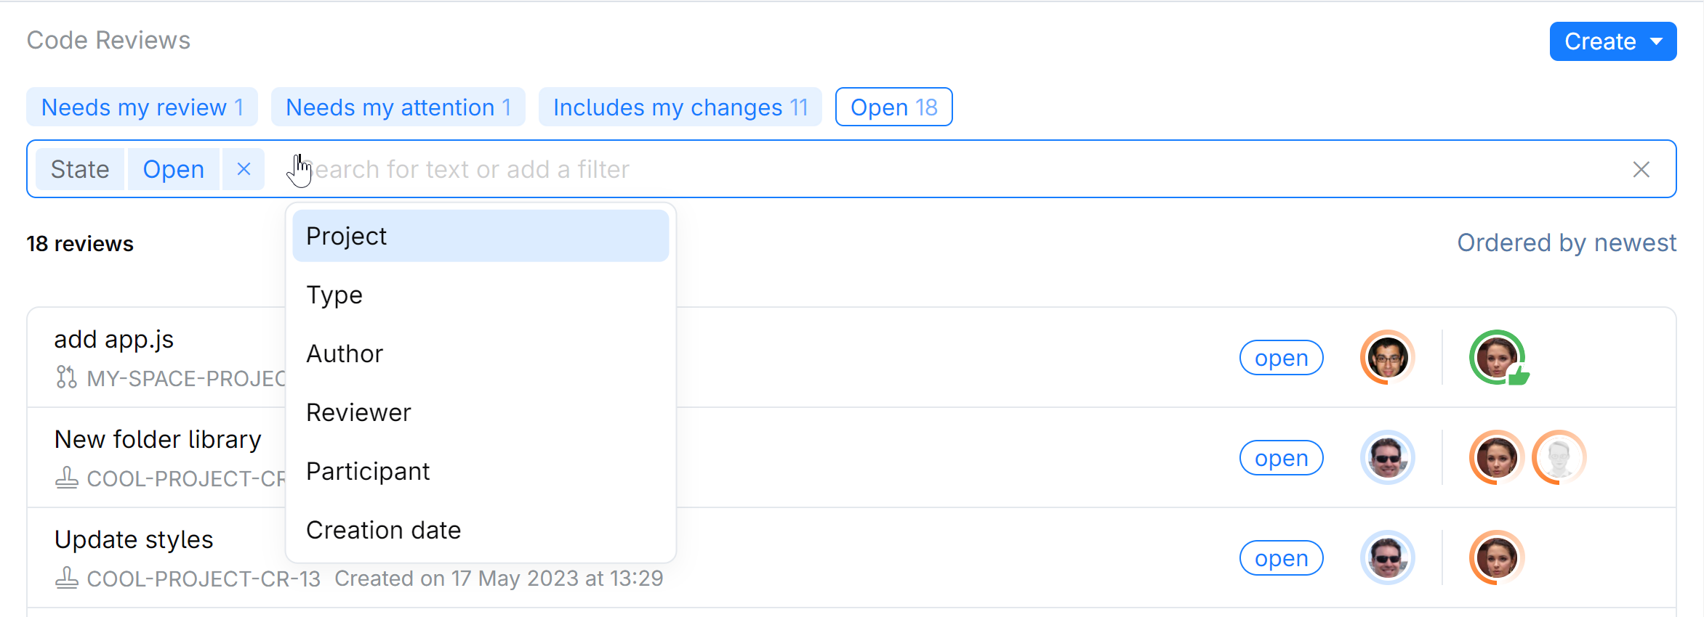Open the New folder library review
The width and height of the screenshot is (1704, 617).
tap(158, 438)
